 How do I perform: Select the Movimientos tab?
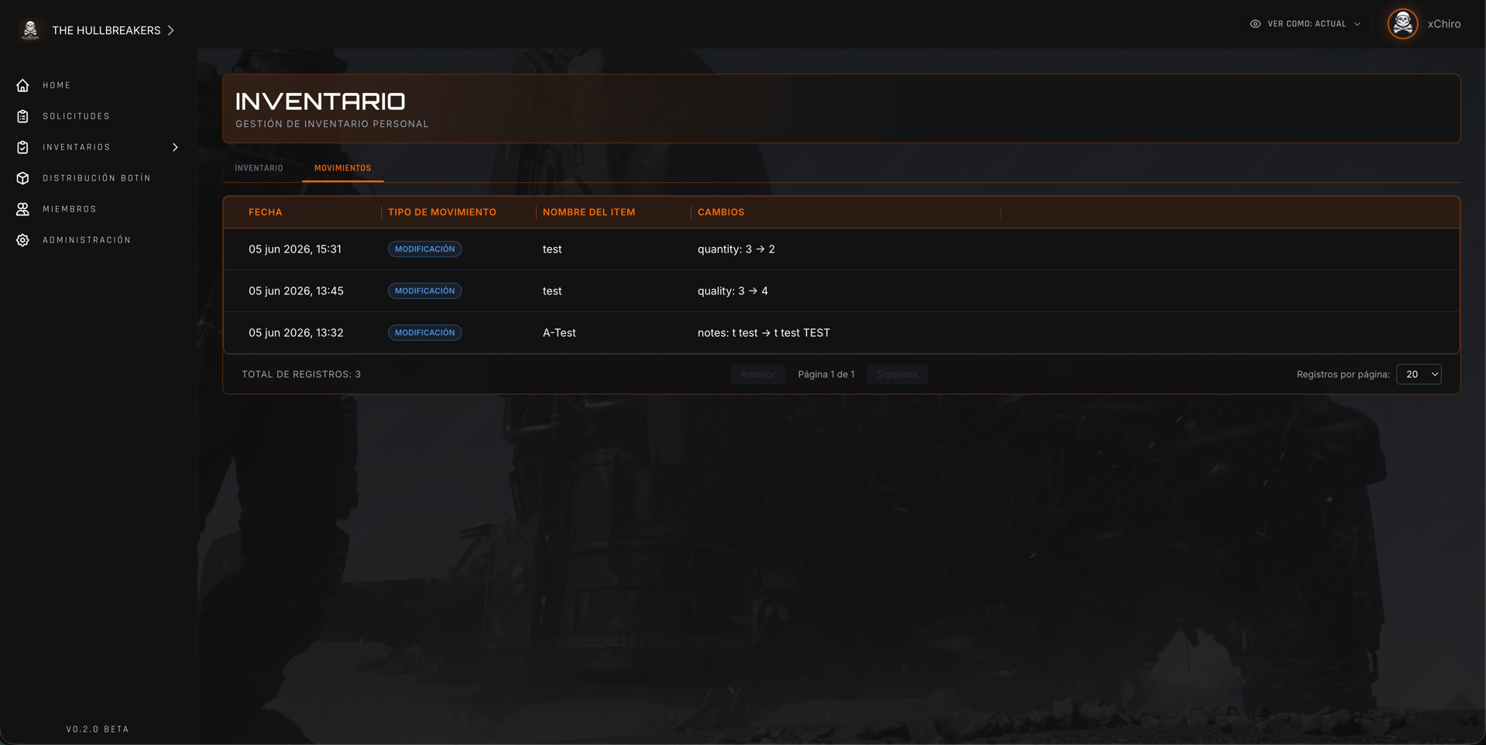[x=342, y=168]
